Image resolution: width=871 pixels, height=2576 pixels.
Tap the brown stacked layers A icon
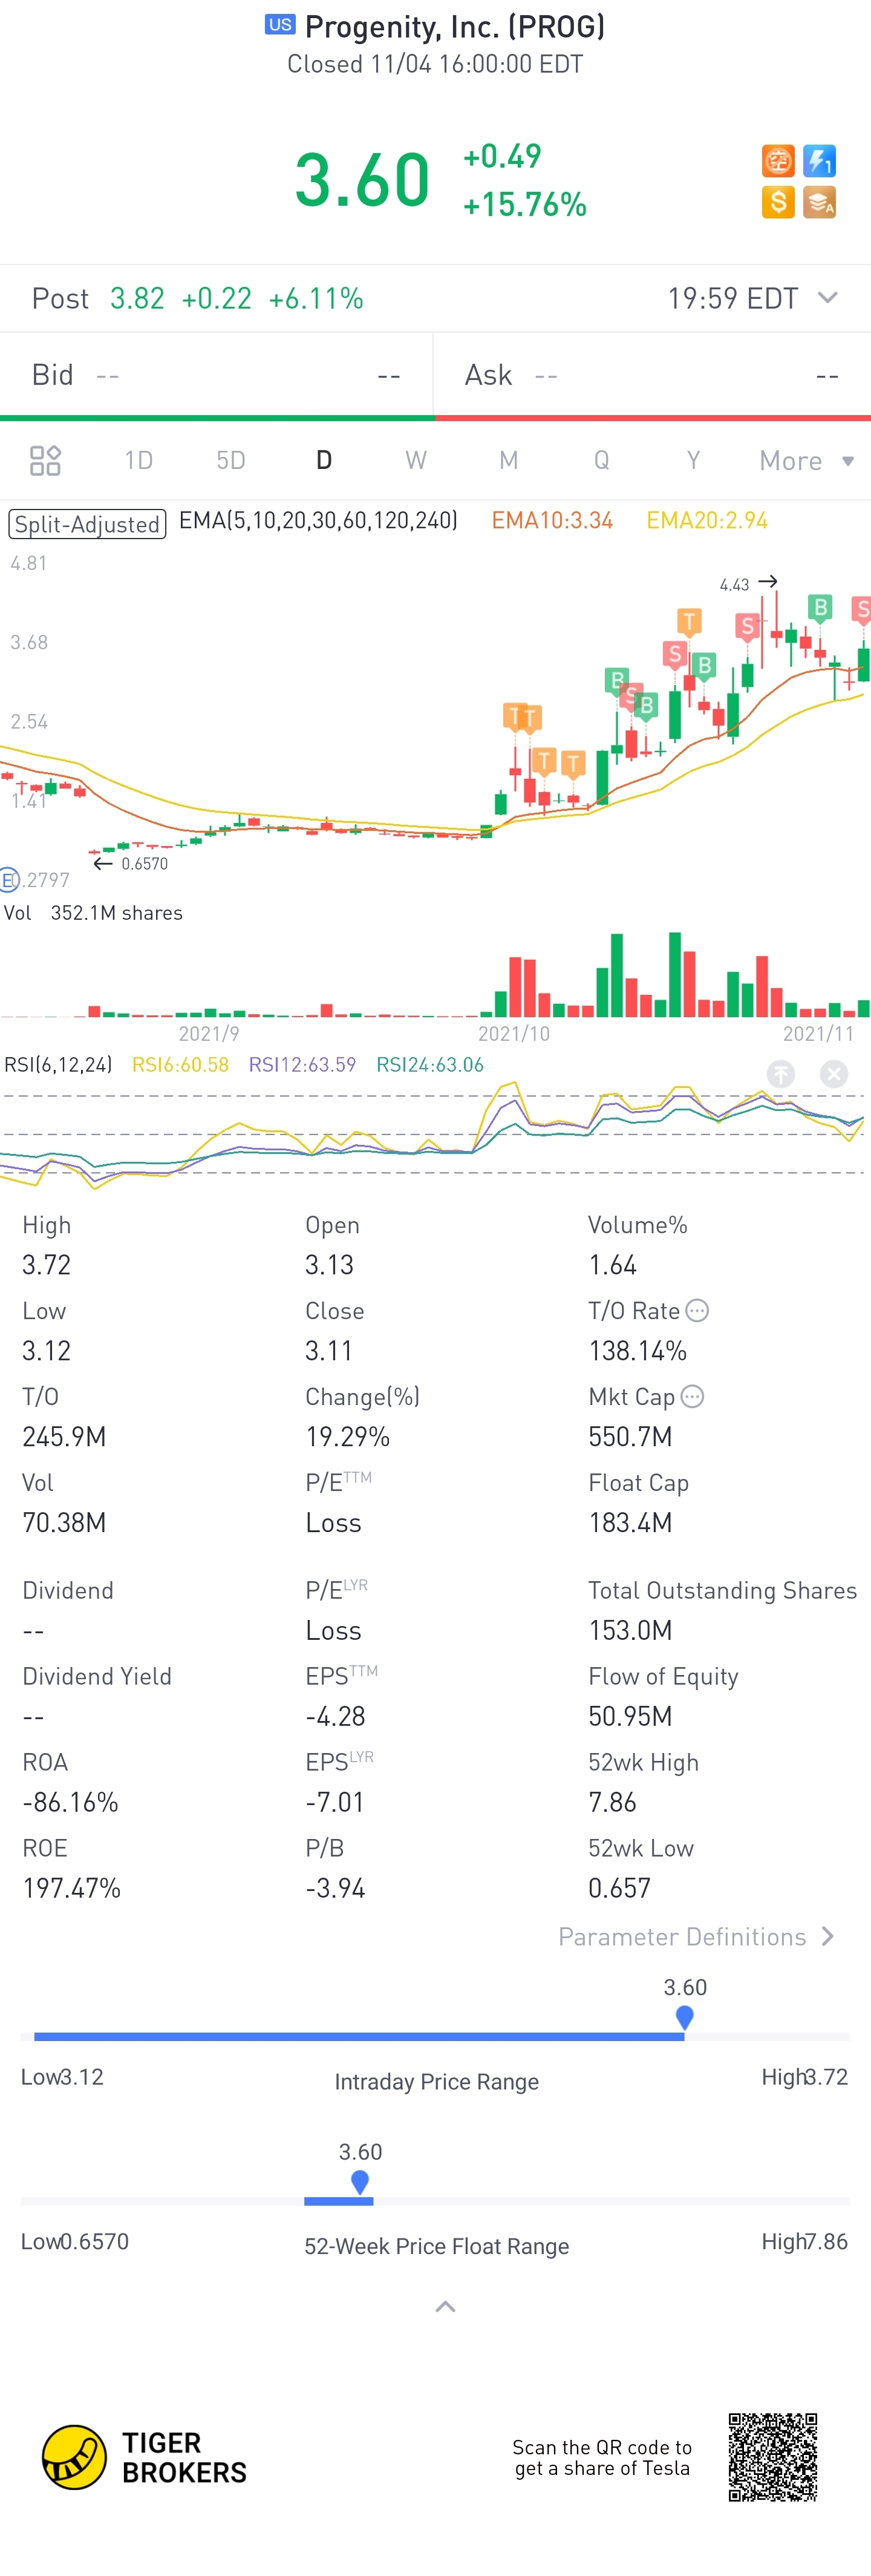pyautogui.click(x=819, y=202)
